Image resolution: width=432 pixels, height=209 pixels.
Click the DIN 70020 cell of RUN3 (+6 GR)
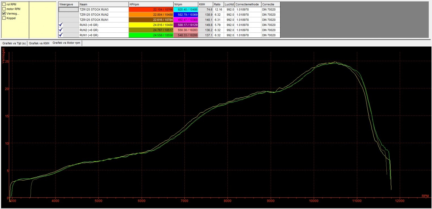point(271,25)
